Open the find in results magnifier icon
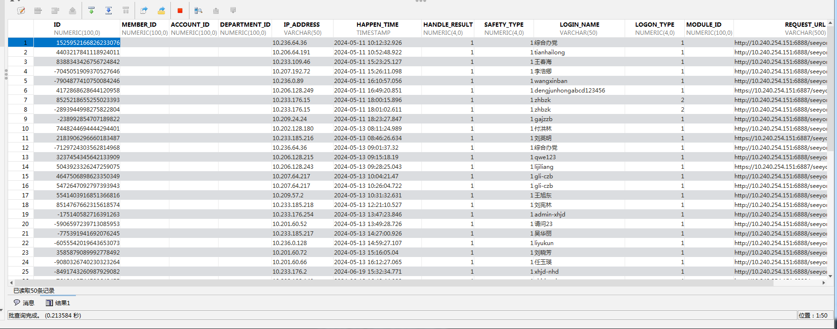 tap(199, 10)
